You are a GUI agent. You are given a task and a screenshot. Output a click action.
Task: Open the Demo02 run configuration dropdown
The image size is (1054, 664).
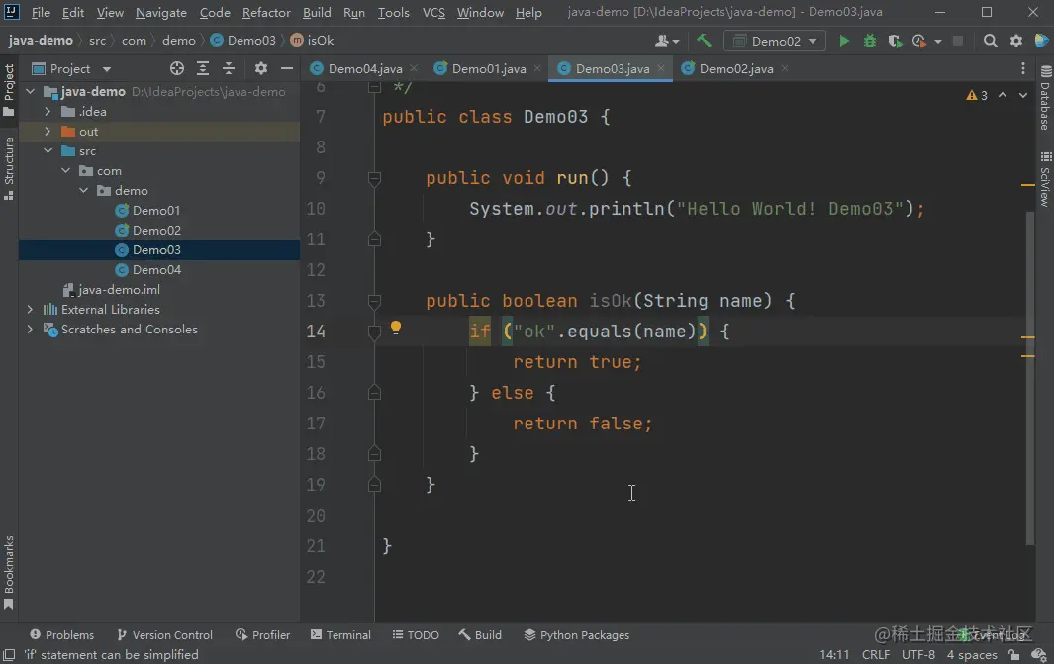click(x=774, y=41)
